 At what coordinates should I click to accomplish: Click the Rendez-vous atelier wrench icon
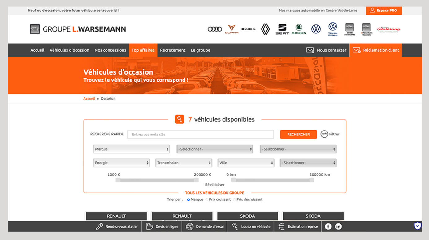tap(99, 226)
